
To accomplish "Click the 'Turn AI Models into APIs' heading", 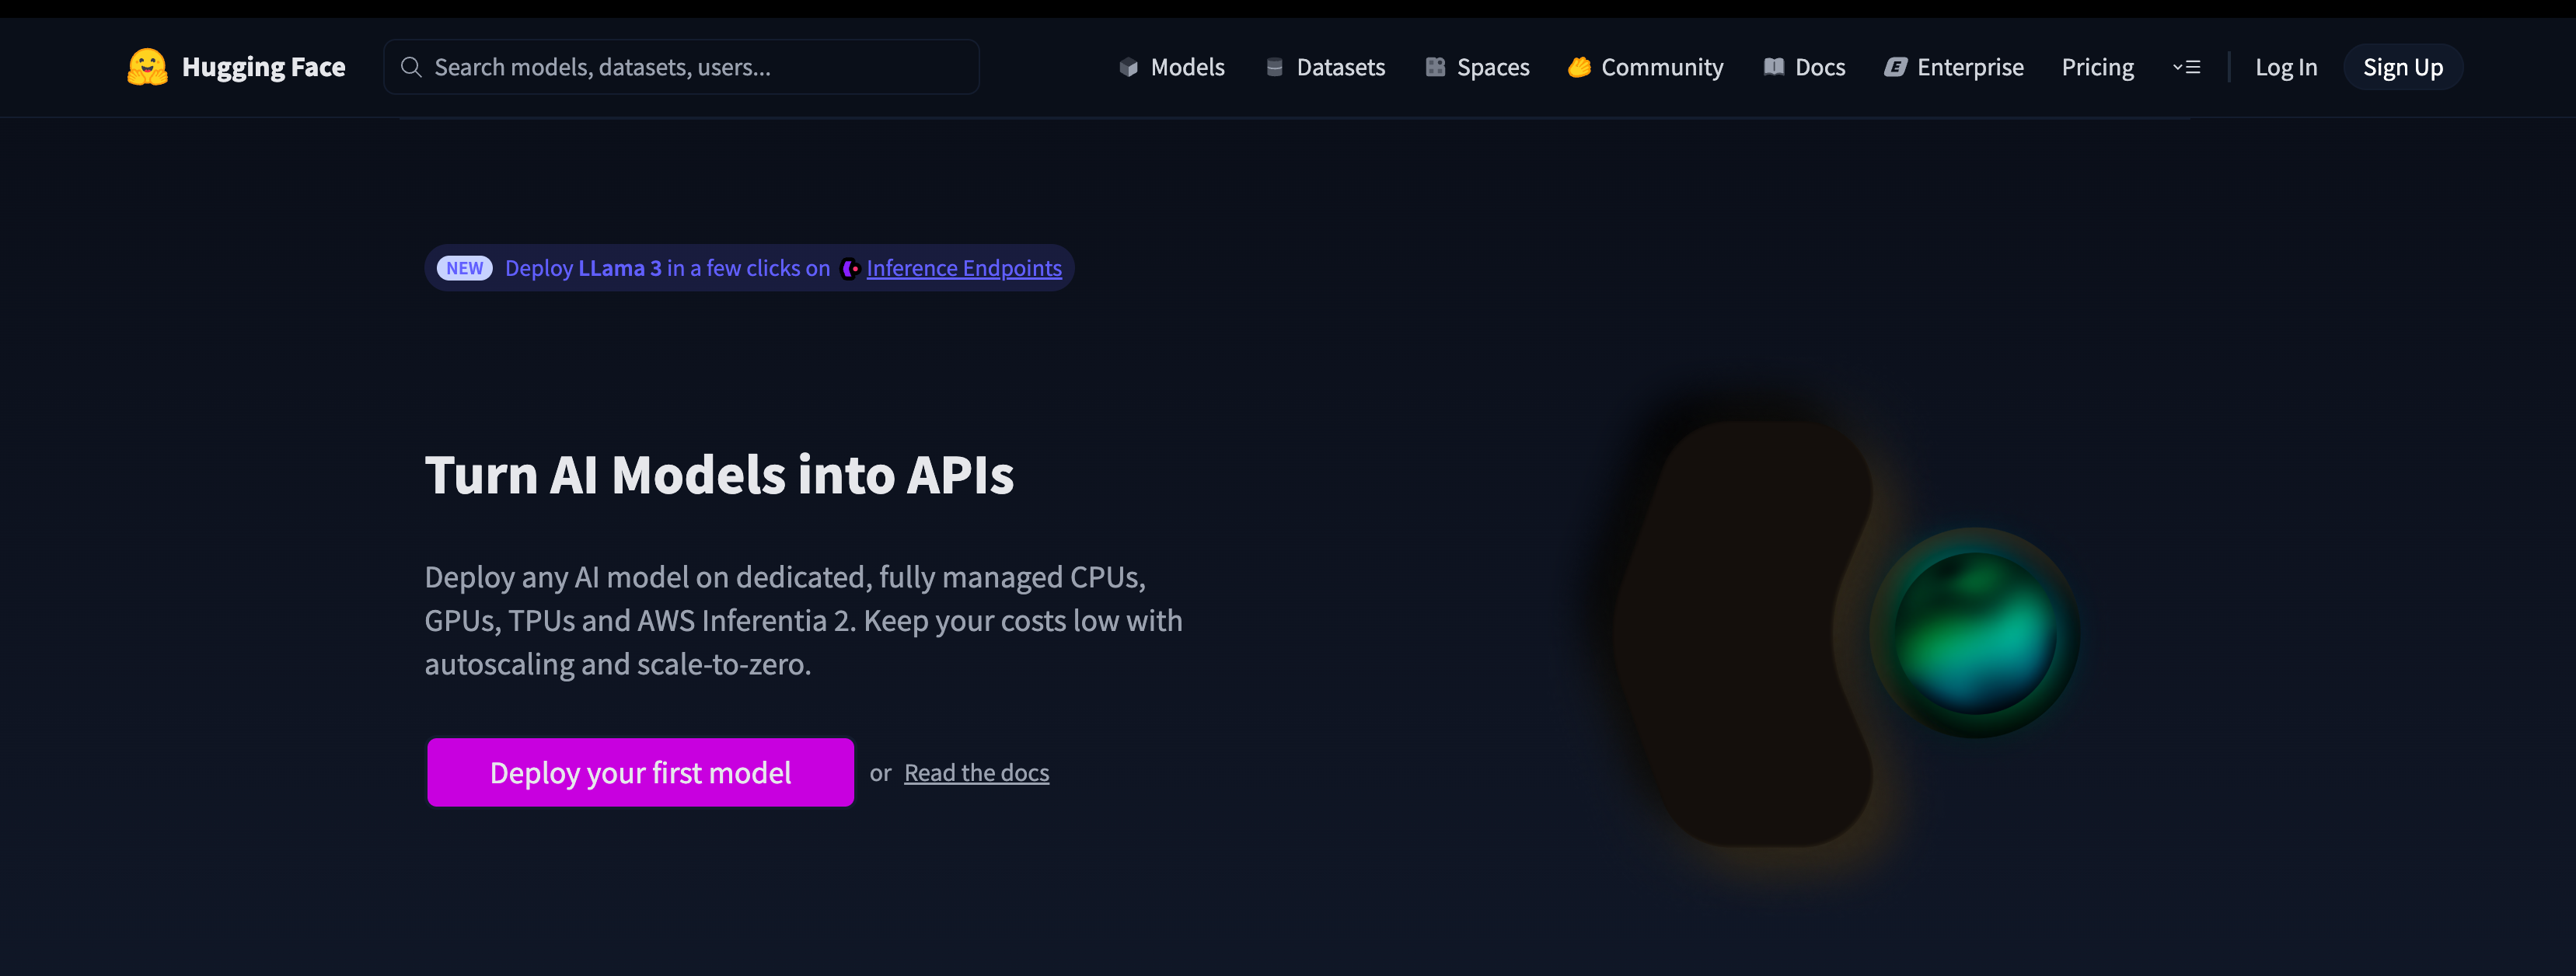I will click(719, 474).
